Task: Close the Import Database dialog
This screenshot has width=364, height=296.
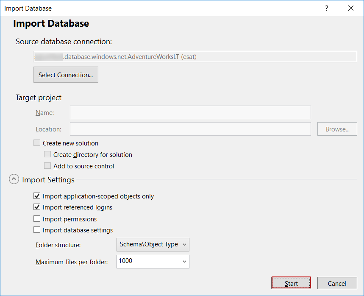Action: coord(351,8)
